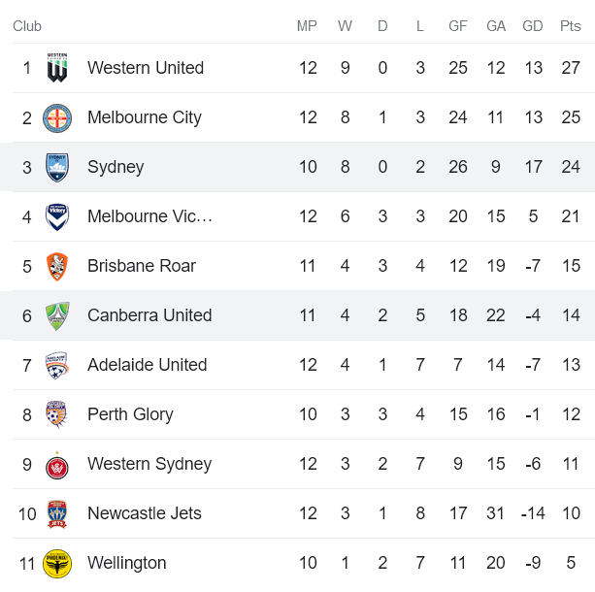The height and width of the screenshot is (592, 595).
Task: Click the Melbourne Victory team badge
Action: [57, 216]
